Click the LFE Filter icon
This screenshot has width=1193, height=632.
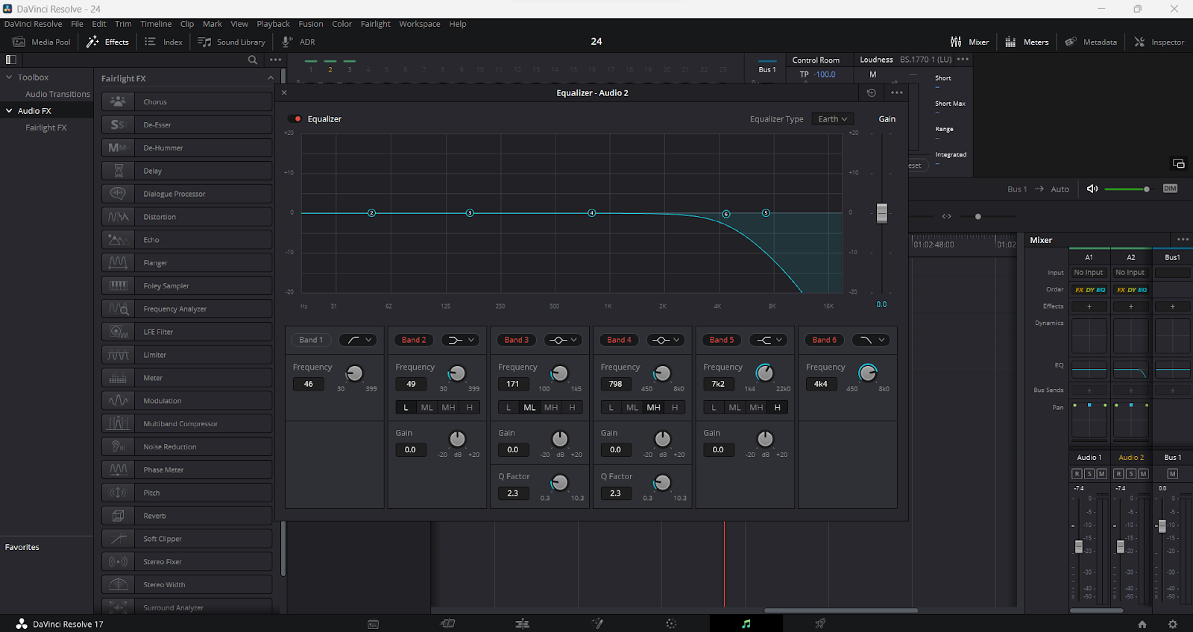tap(118, 332)
